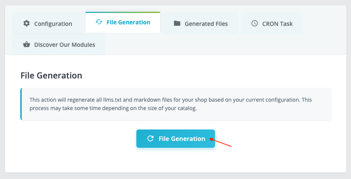351x179 pixels.
Task: Click the circular refresh icon inside blue button
Action: pyautogui.click(x=150, y=138)
